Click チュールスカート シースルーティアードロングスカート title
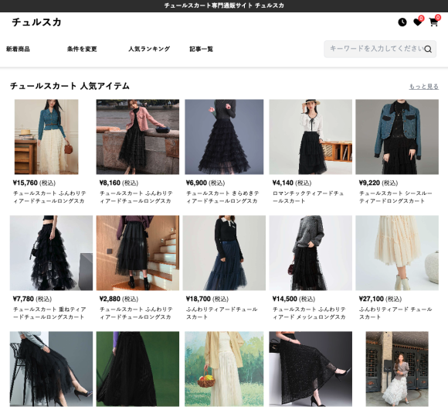This screenshot has width=448, height=407. (395, 197)
